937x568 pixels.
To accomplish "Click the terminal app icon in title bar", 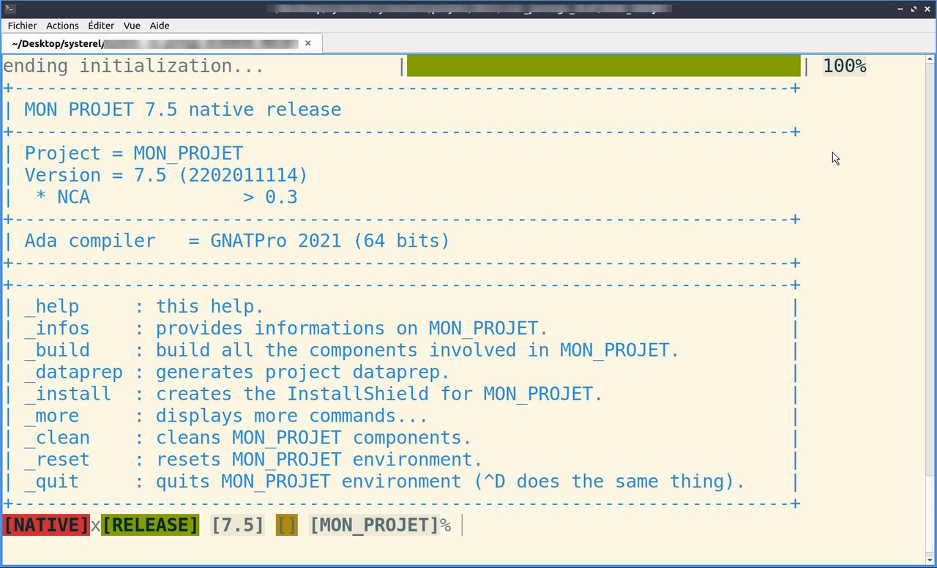I will tap(9, 9).
